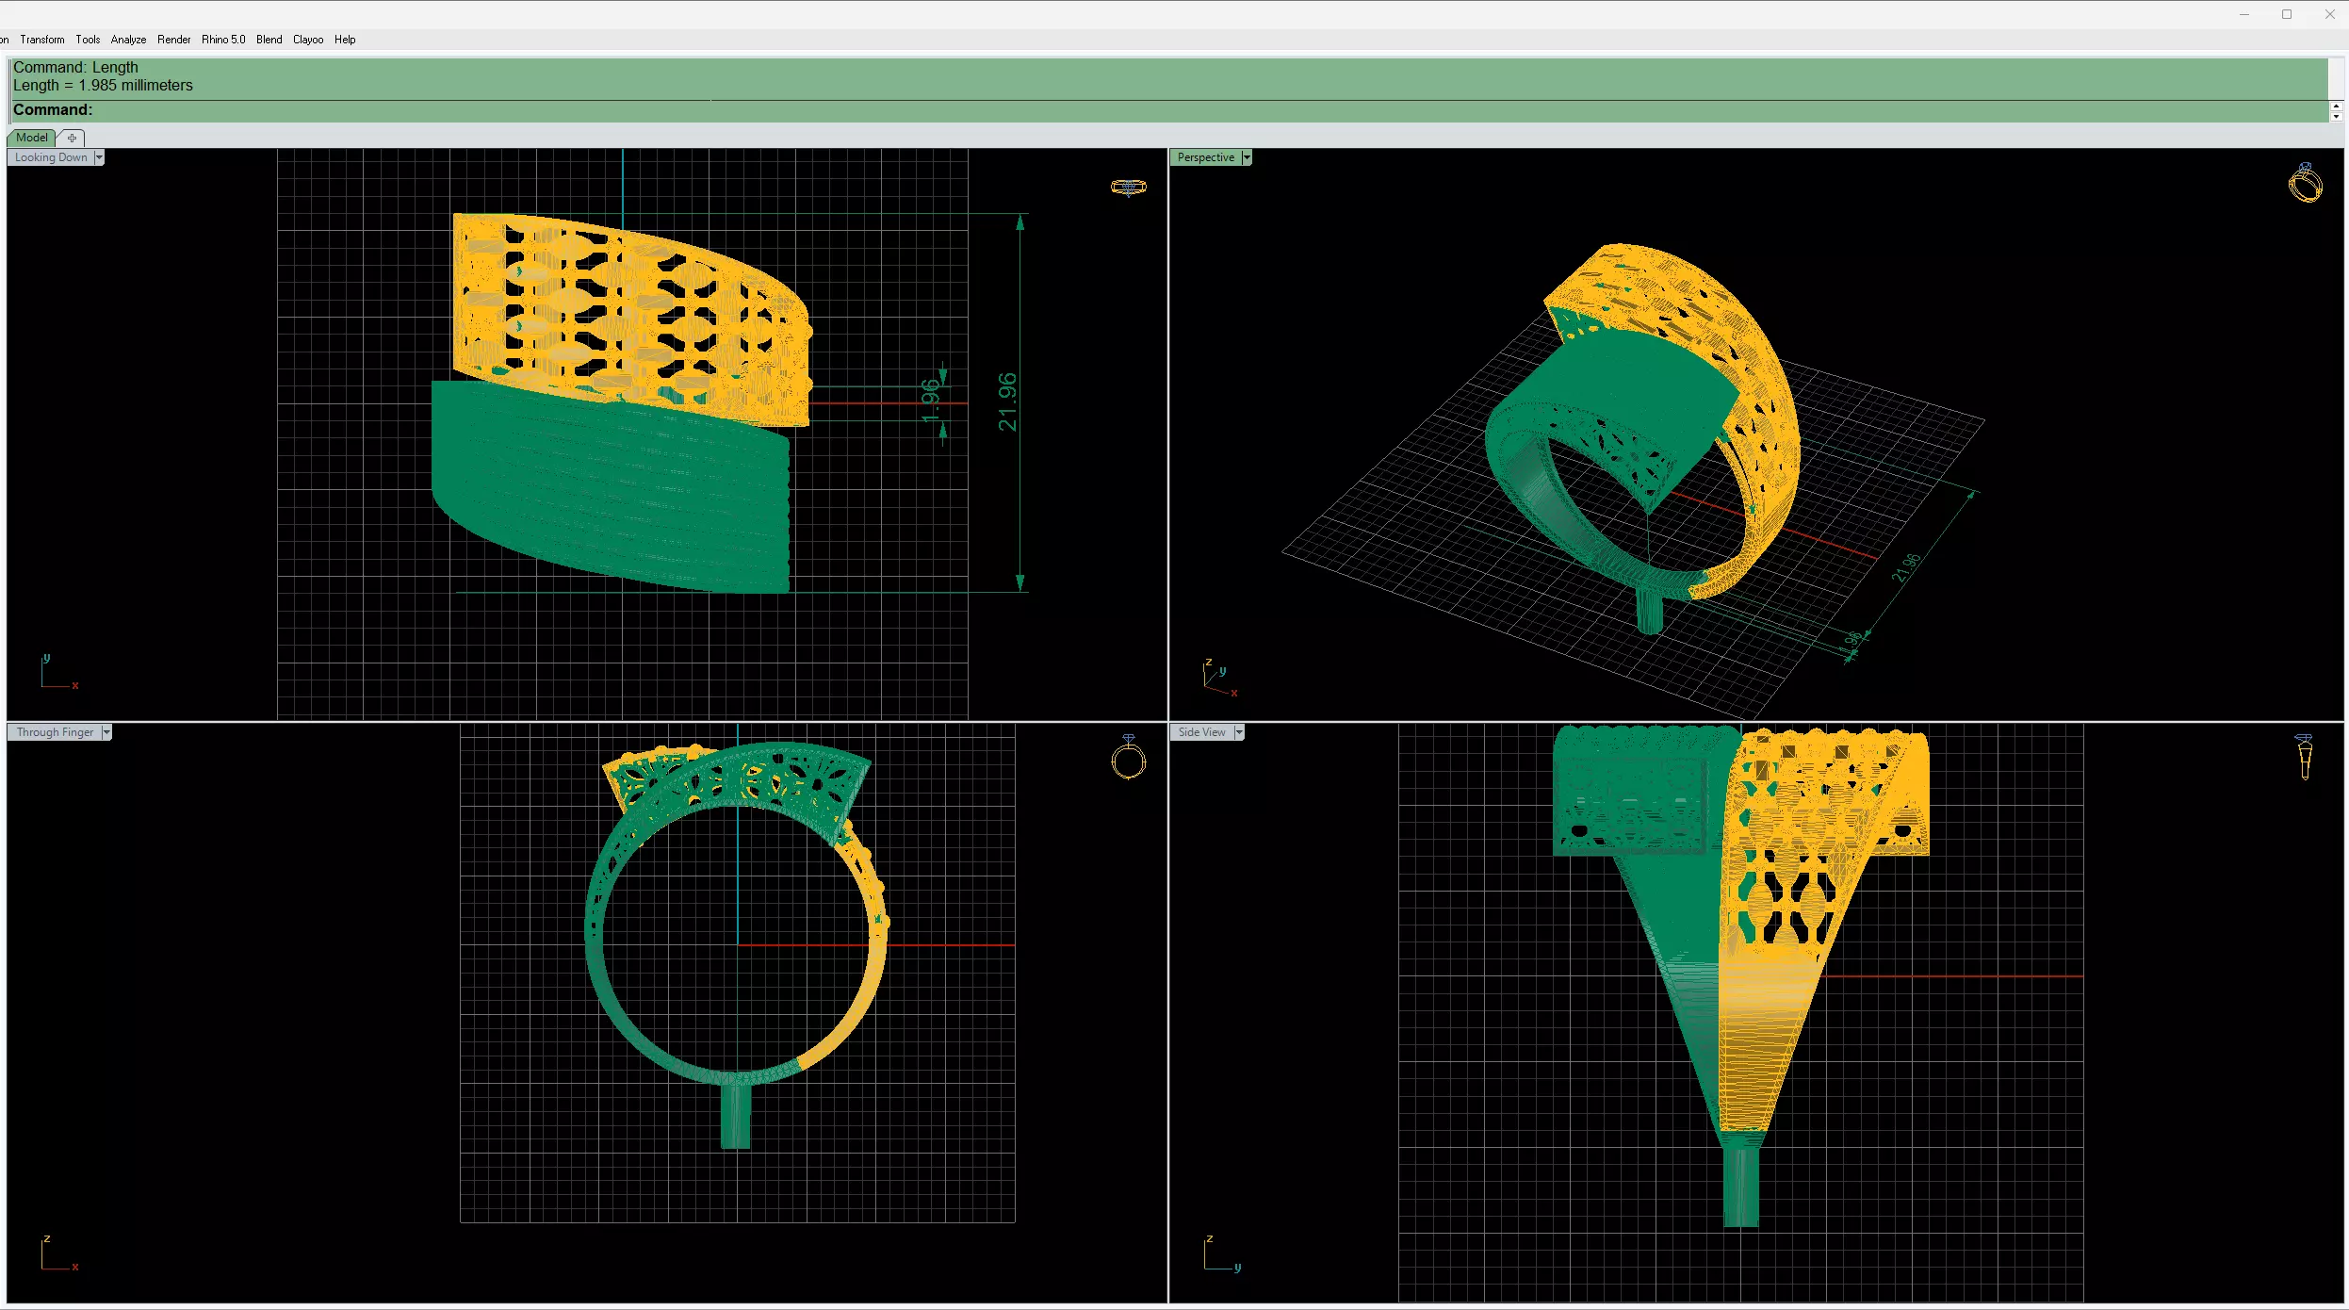Click the Looking Down viewport ring icon

coord(1128,187)
